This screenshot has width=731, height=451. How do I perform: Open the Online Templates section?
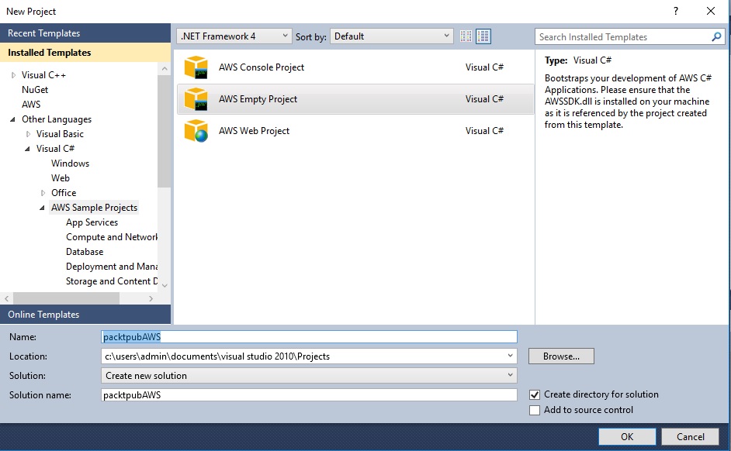coord(85,315)
